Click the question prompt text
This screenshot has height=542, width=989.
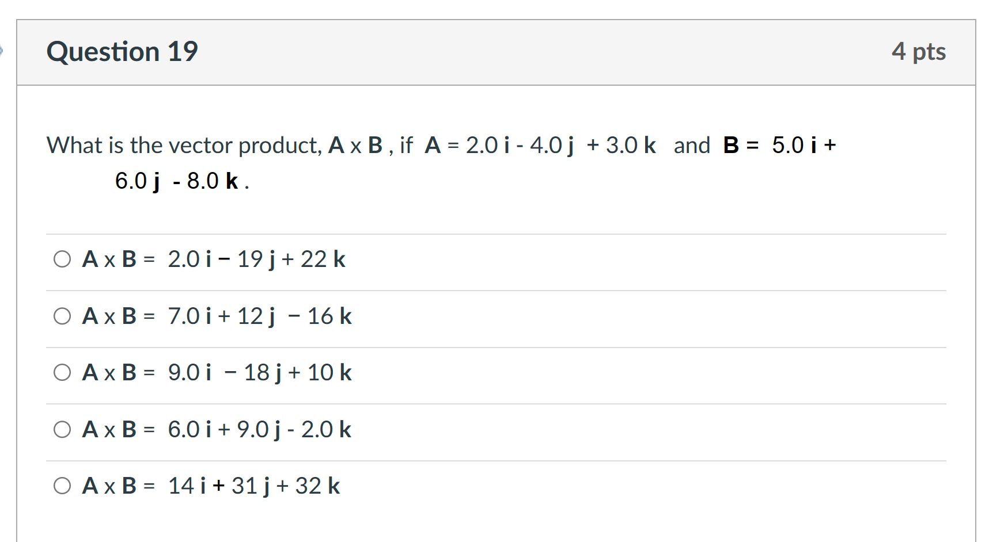pos(346,146)
